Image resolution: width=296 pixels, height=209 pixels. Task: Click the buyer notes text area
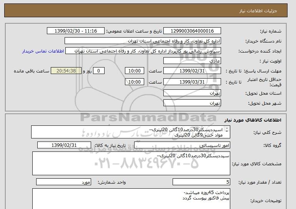tap(131, 199)
